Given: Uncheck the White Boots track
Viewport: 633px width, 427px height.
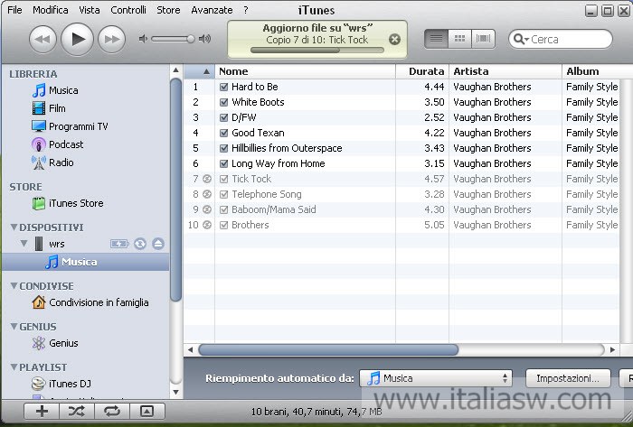Looking at the screenshot, I should click(x=223, y=102).
